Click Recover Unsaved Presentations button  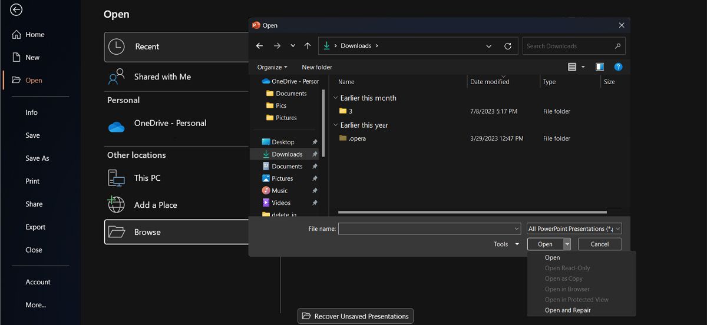[355, 316]
